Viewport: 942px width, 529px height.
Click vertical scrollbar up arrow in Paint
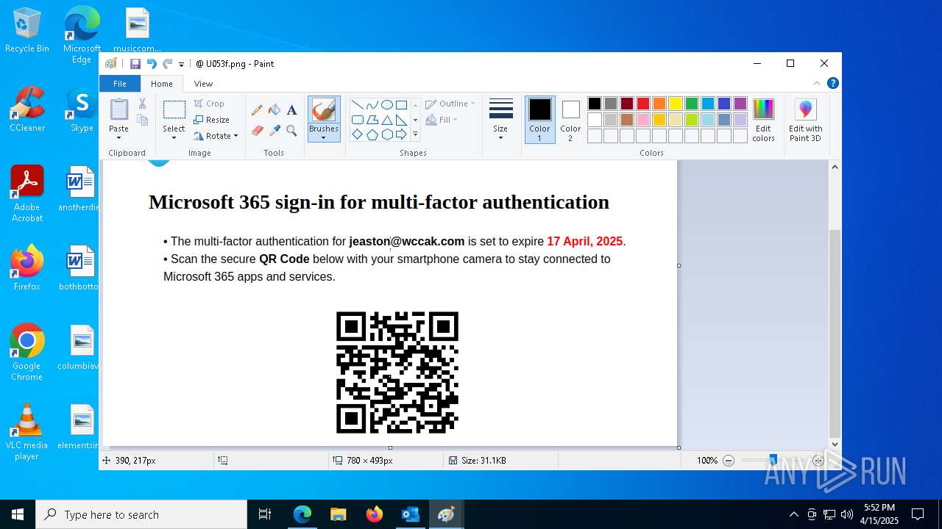pyautogui.click(x=835, y=167)
